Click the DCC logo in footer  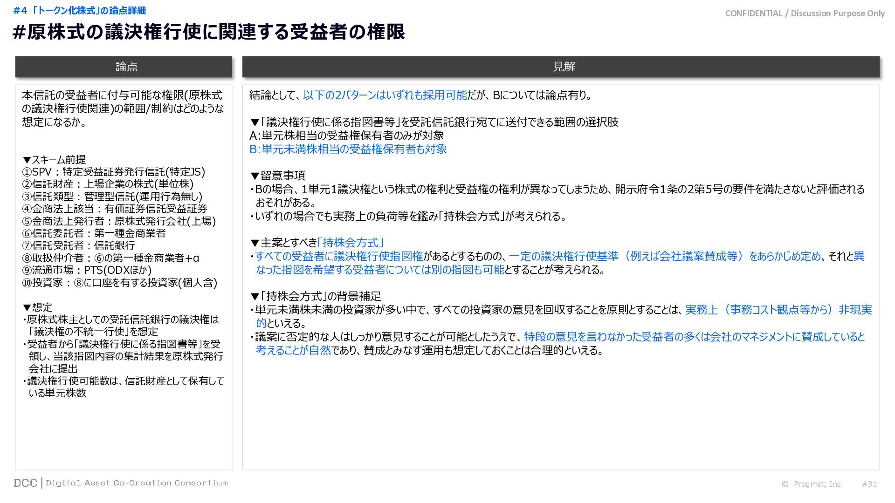click(25, 483)
